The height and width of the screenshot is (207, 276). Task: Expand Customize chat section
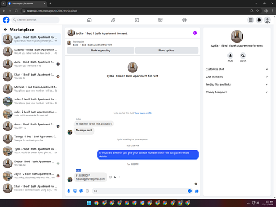(237, 69)
